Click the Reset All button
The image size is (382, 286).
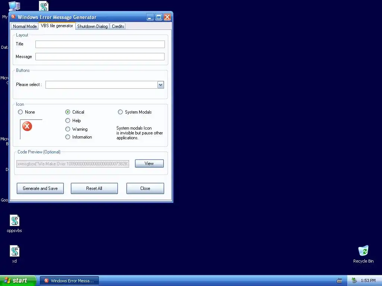tap(94, 188)
